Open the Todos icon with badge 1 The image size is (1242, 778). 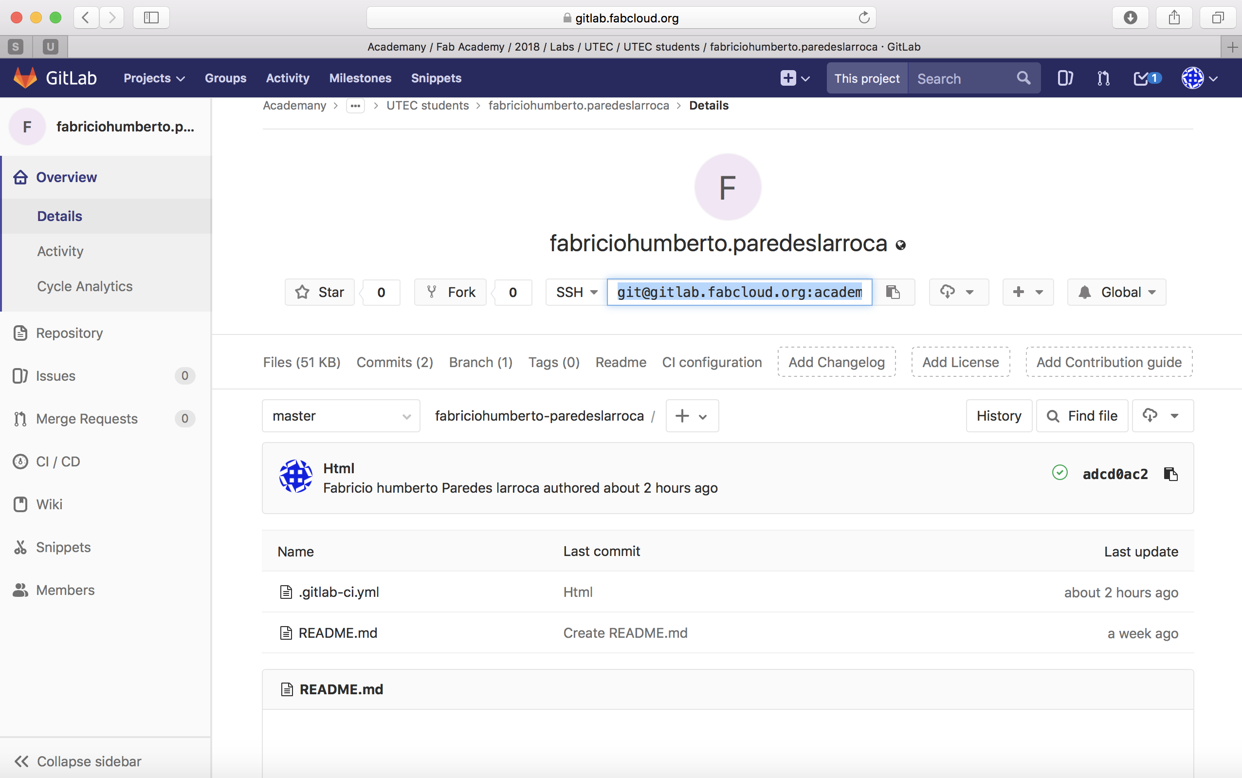tap(1147, 78)
